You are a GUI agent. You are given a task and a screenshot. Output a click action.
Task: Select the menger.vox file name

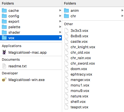tap(80, 80)
